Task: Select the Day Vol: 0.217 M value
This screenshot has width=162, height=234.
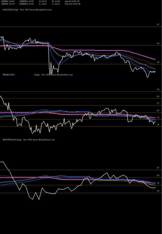Action: tap(73, 4)
